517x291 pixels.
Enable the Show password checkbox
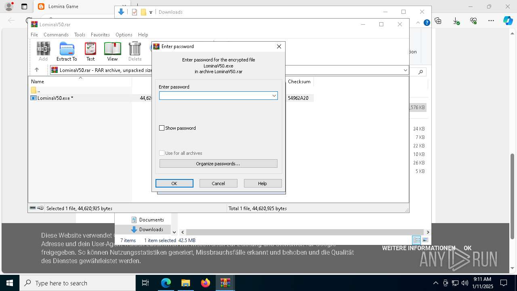(162, 128)
